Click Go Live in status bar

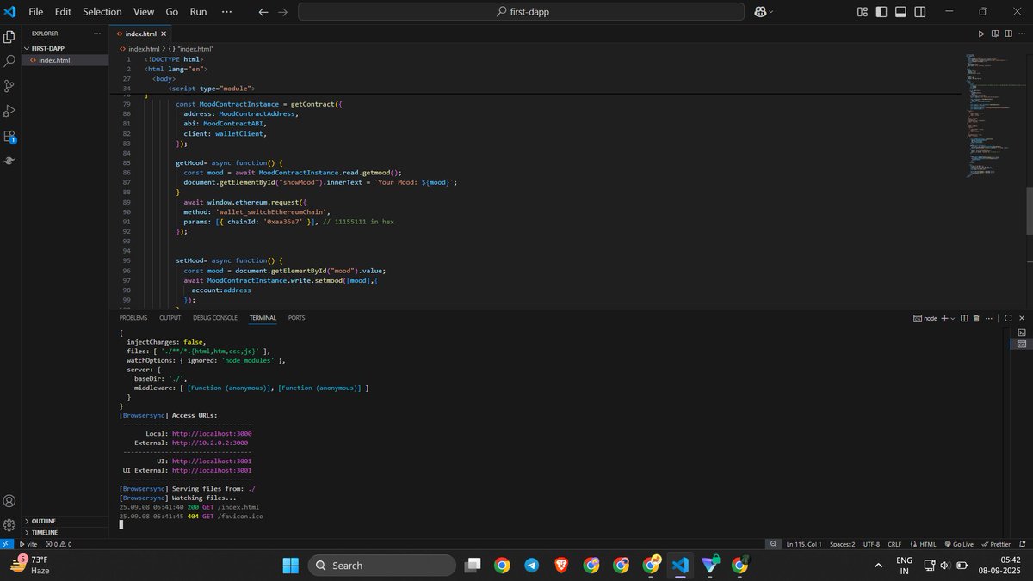pyautogui.click(x=958, y=544)
